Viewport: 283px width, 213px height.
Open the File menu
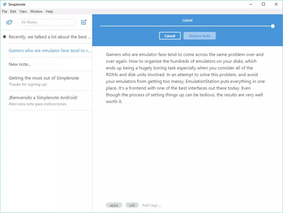pos(4,11)
